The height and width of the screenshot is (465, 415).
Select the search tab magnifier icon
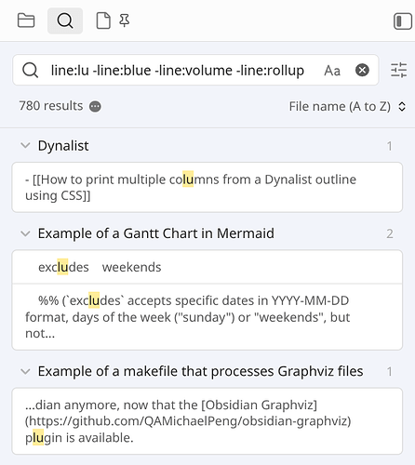tap(65, 20)
